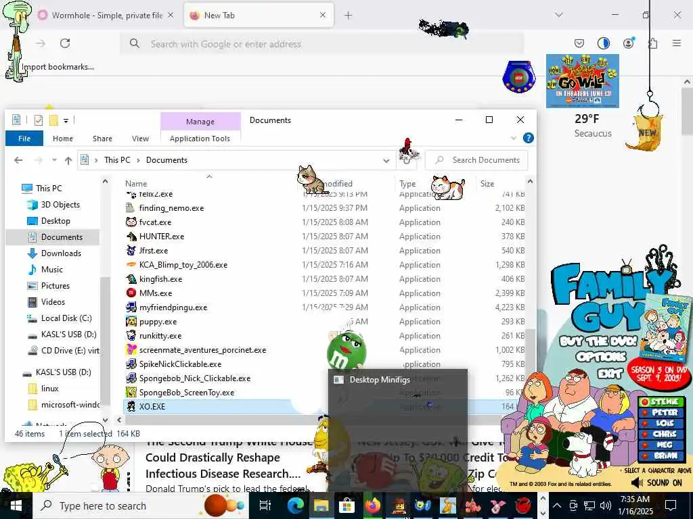The width and height of the screenshot is (693, 519).
Task: Open CD Drive (E:) in navigation pane
Action: tap(70, 351)
